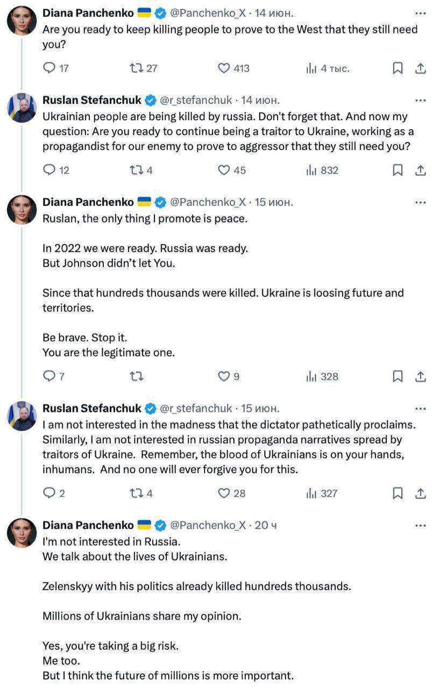Reply to Diana's first tweet showing 17 replies
The height and width of the screenshot is (688, 440).
click(49, 68)
